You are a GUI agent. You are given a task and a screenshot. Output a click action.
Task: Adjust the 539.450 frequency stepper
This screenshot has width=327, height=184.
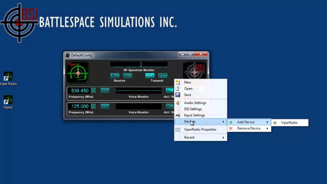click(94, 90)
